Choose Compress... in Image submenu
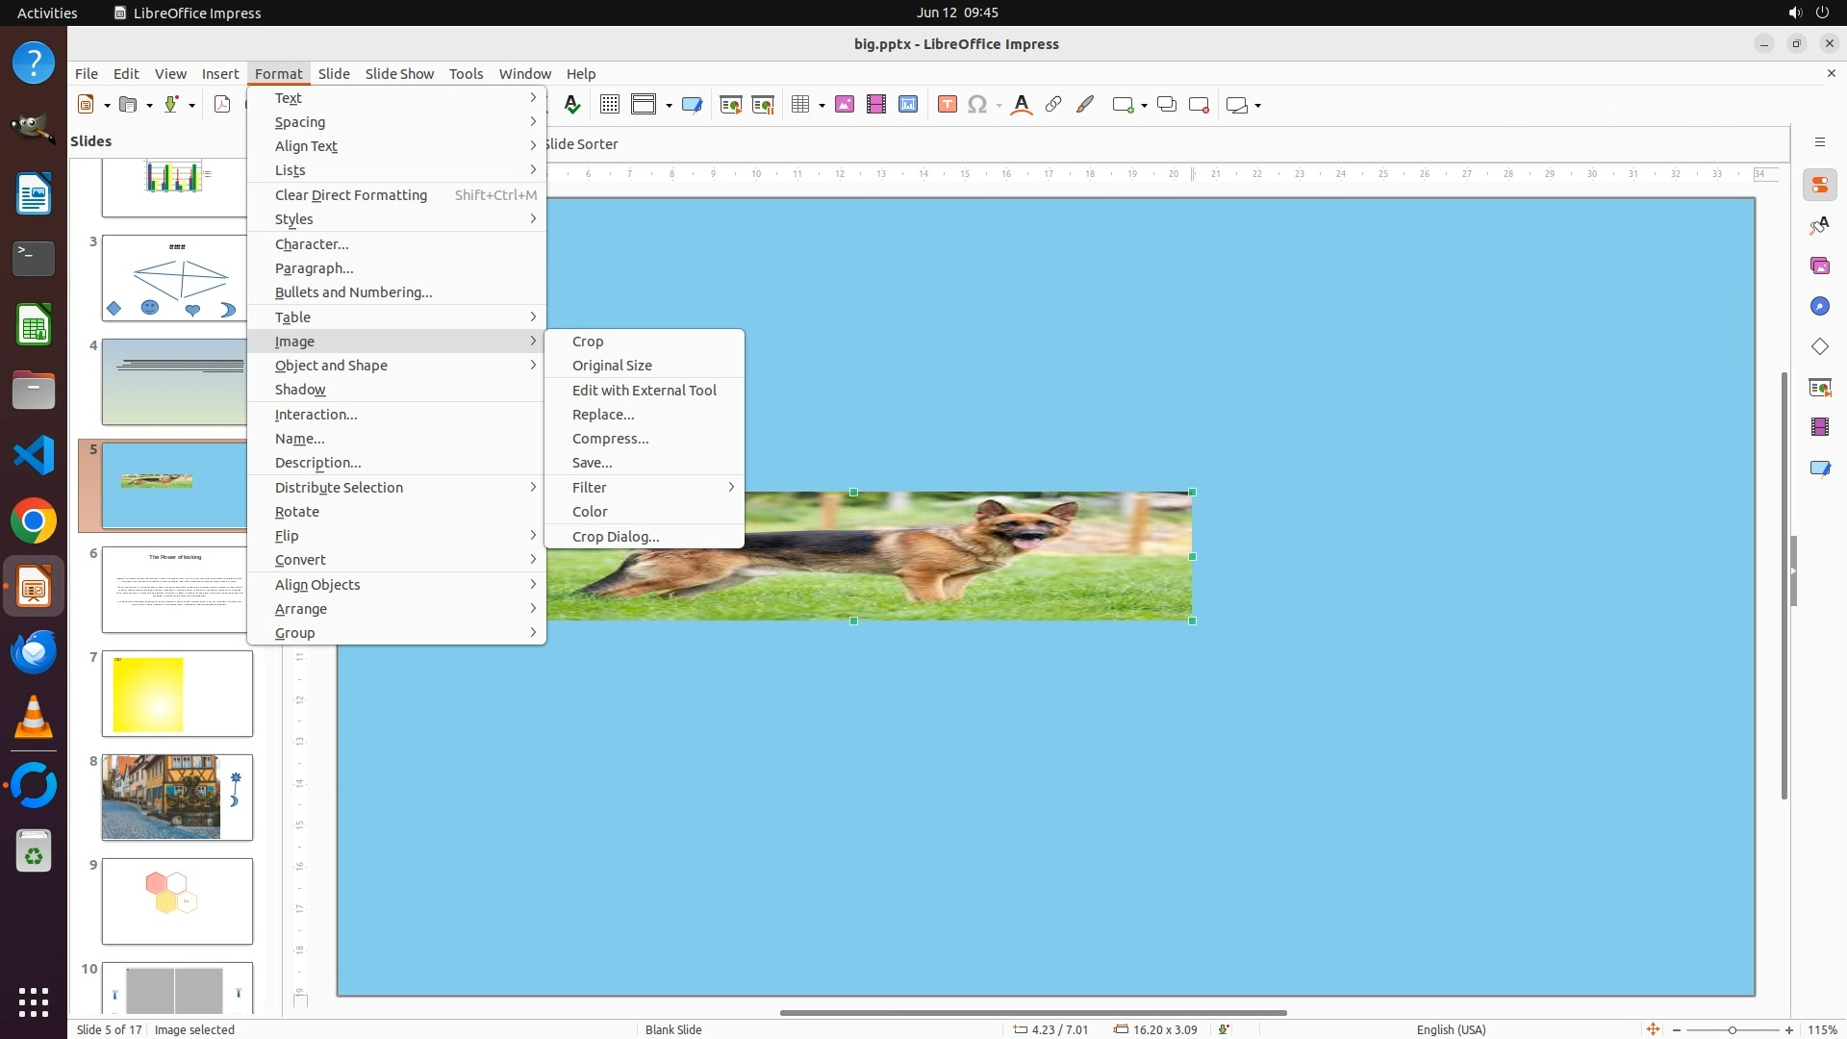This screenshot has width=1847, height=1039. pos(610,439)
